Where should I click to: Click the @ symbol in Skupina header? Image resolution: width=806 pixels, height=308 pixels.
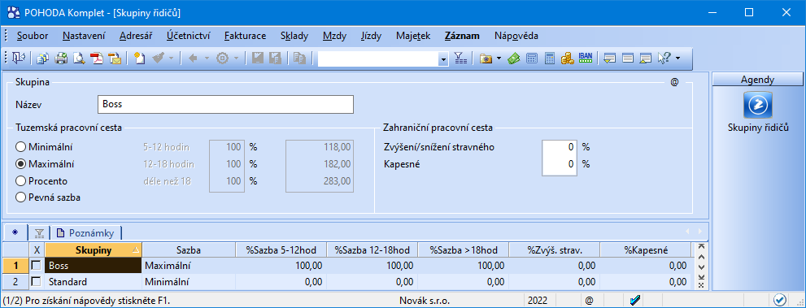pyautogui.click(x=674, y=81)
